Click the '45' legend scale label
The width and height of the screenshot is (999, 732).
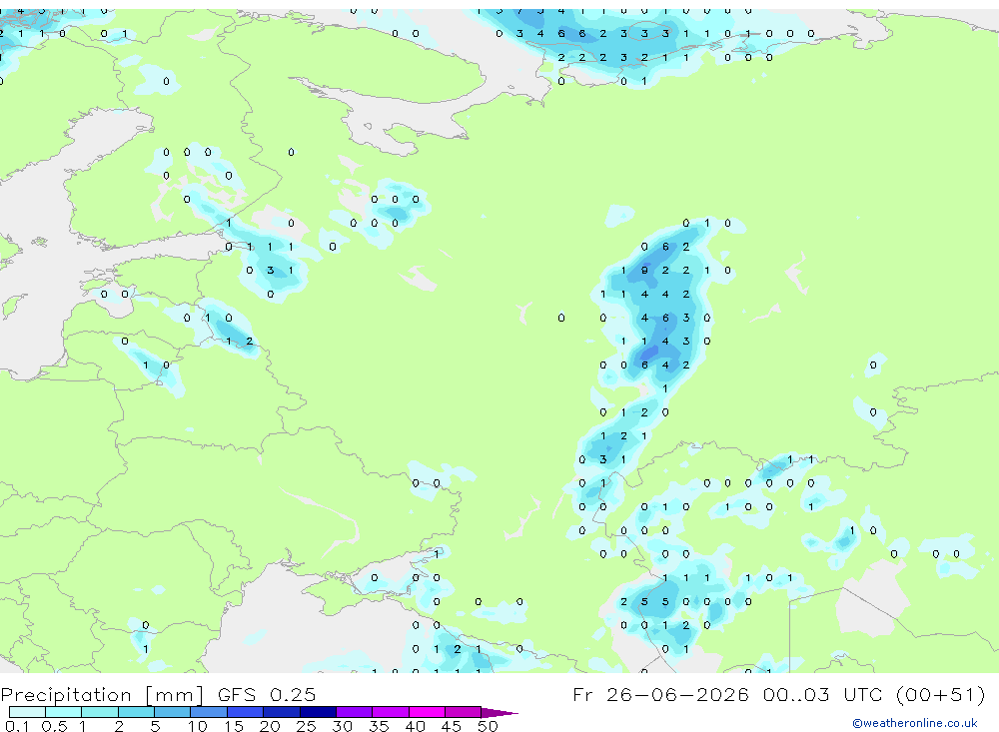click(x=452, y=726)
